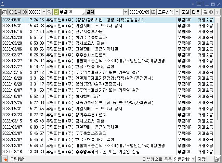Click the up arrow icon in toolbar
This screenshot has height=163, width=222.
[217, 12]
